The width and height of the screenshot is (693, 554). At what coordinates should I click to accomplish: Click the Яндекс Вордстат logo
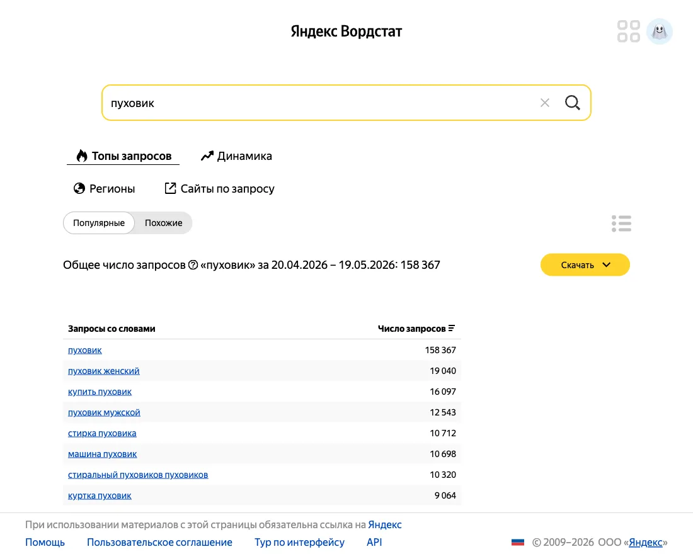click(x=346, y=31)
